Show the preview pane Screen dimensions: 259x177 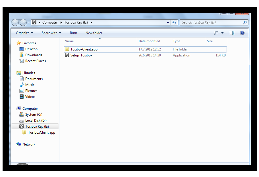(x=232, y=33)
